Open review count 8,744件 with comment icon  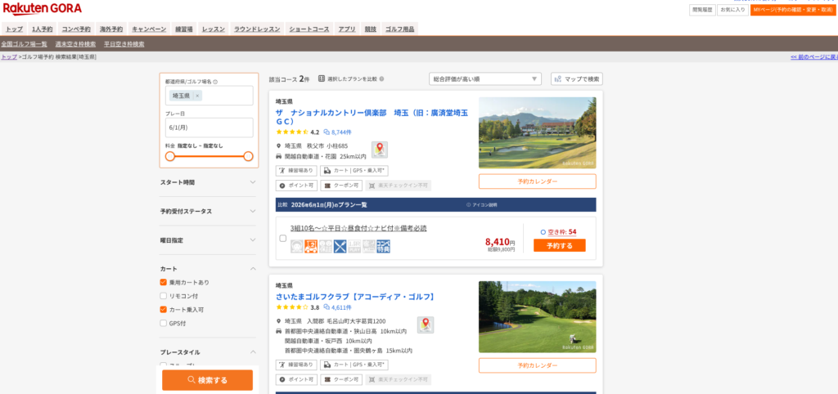[x=338, y=132]
